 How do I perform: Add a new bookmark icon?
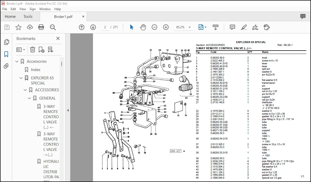pos(41,50)
